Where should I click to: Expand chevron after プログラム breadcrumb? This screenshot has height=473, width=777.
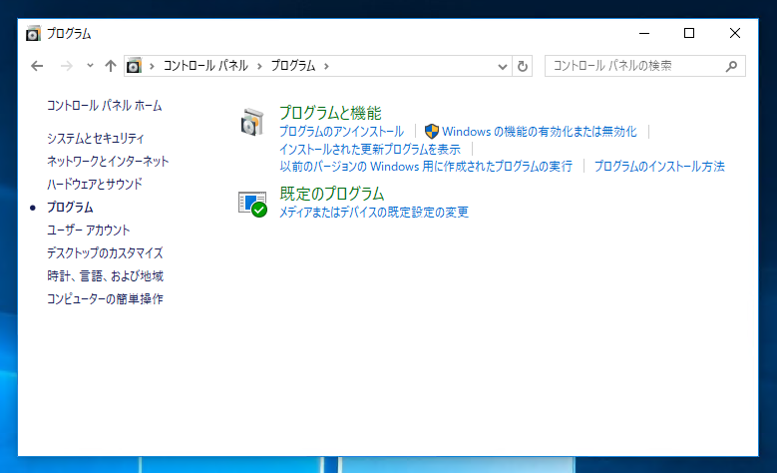tap(326, 66)
